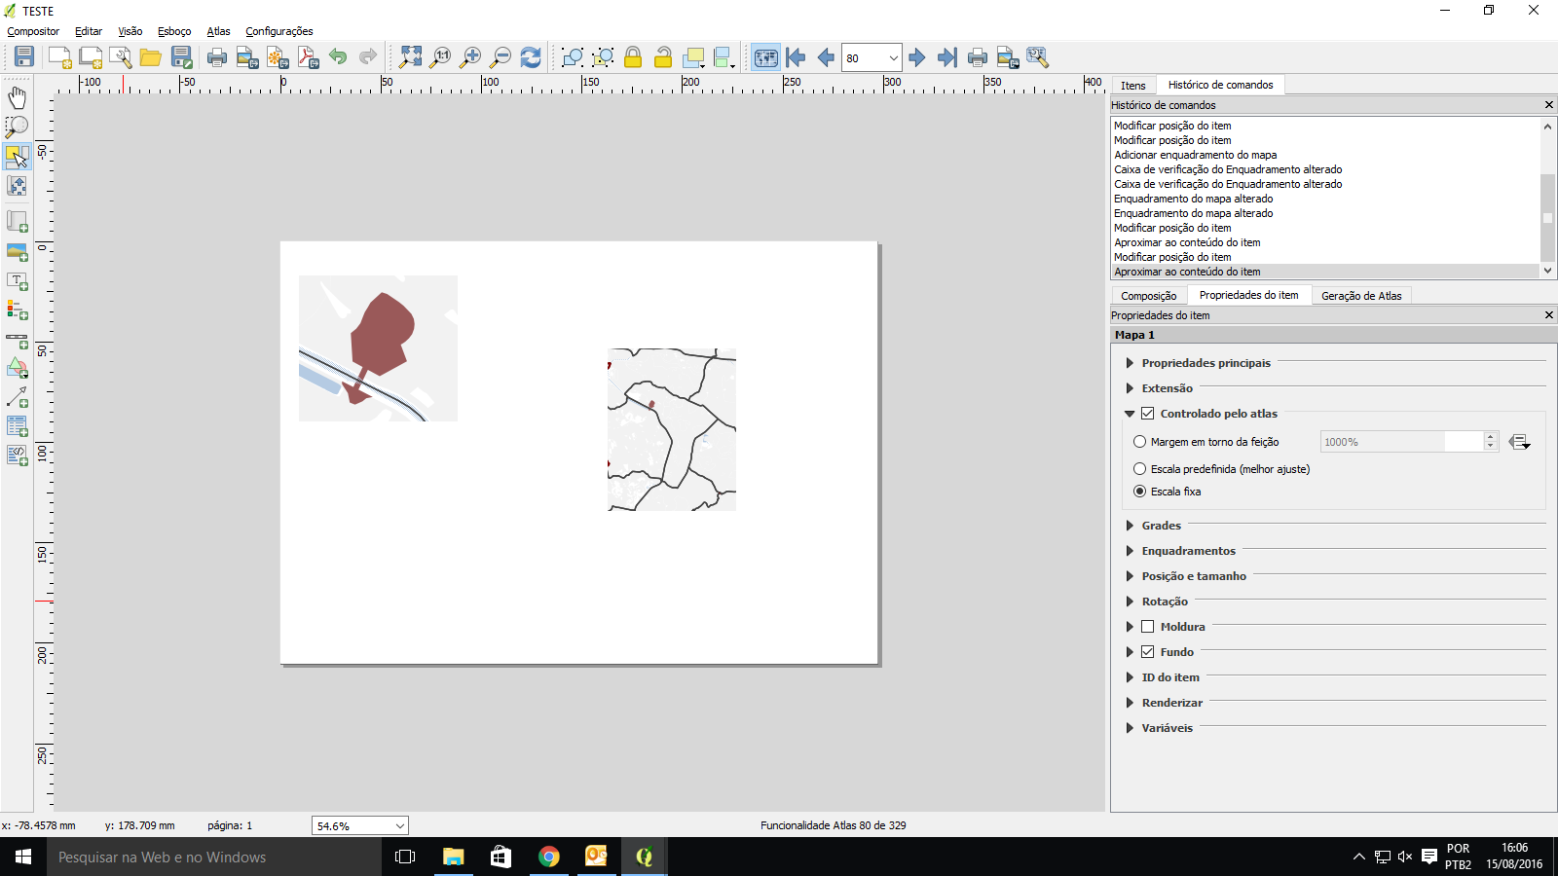Uncheck the Fundo checkbox

click(x=1148, y=652)
